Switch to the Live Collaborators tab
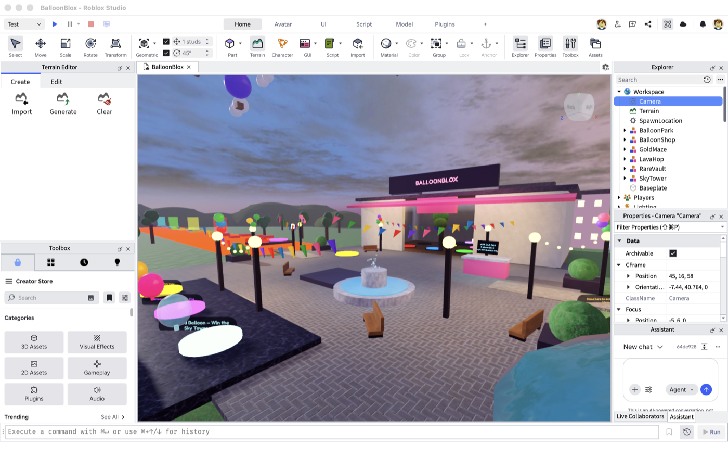 tap(640, 417)
